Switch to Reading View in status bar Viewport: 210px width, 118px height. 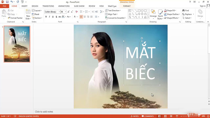pos(171,116)
